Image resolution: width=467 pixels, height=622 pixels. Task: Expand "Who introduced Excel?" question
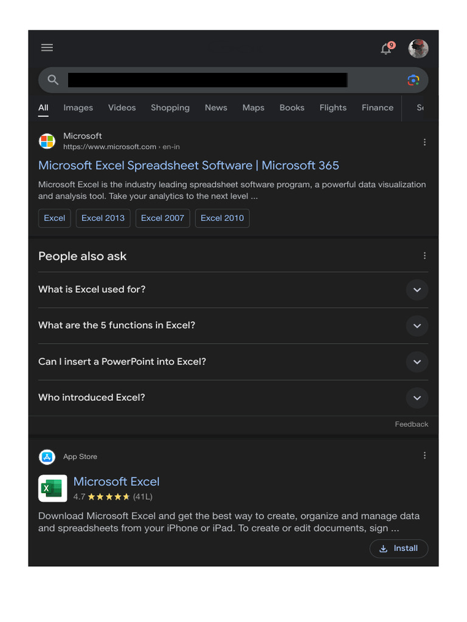point(417,398)
